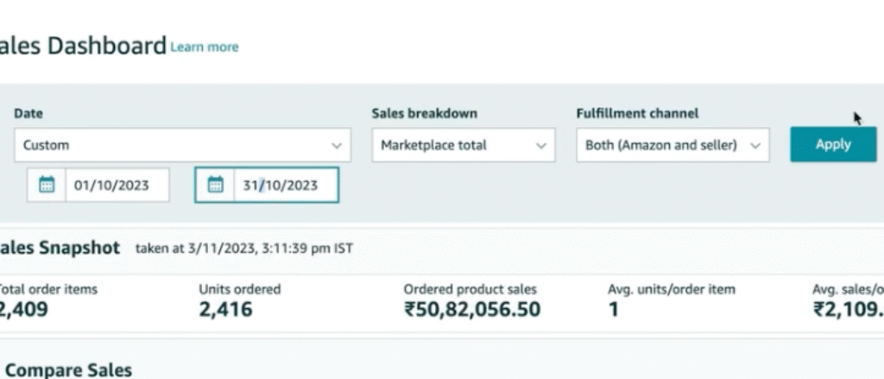Click the Sales breakdown field label
Image resolution: width=884 pixels, height=379 pixels.
[424, 113]
